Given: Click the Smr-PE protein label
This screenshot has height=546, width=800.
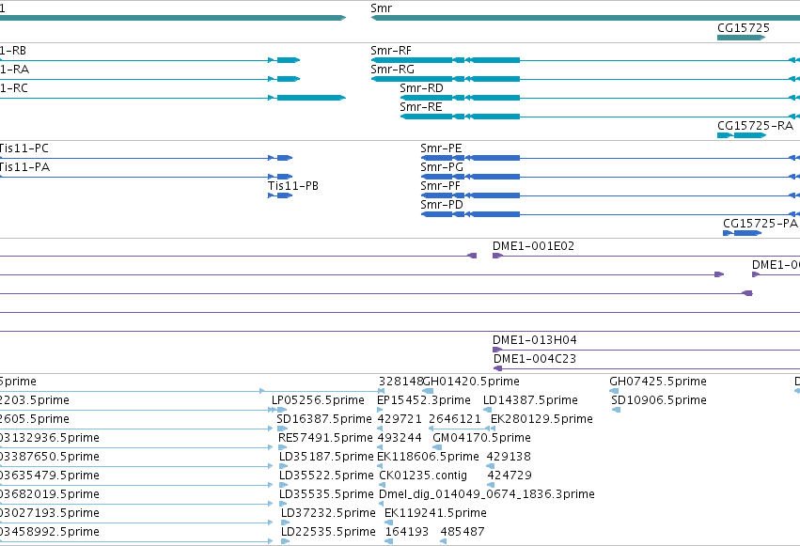Looking at the screenshot, I should point(441,148).
